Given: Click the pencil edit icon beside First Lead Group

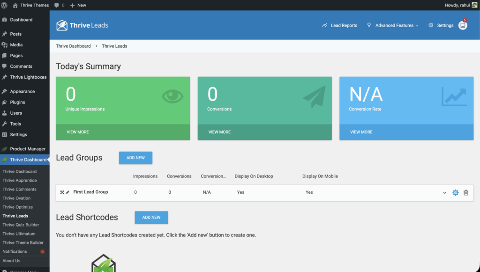Looking at the screenshot, I should point(67,192).
